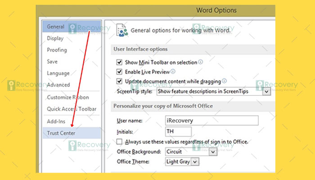Click the General options for working with Word text
Screen dimensions: 315x180
point(180,30)
